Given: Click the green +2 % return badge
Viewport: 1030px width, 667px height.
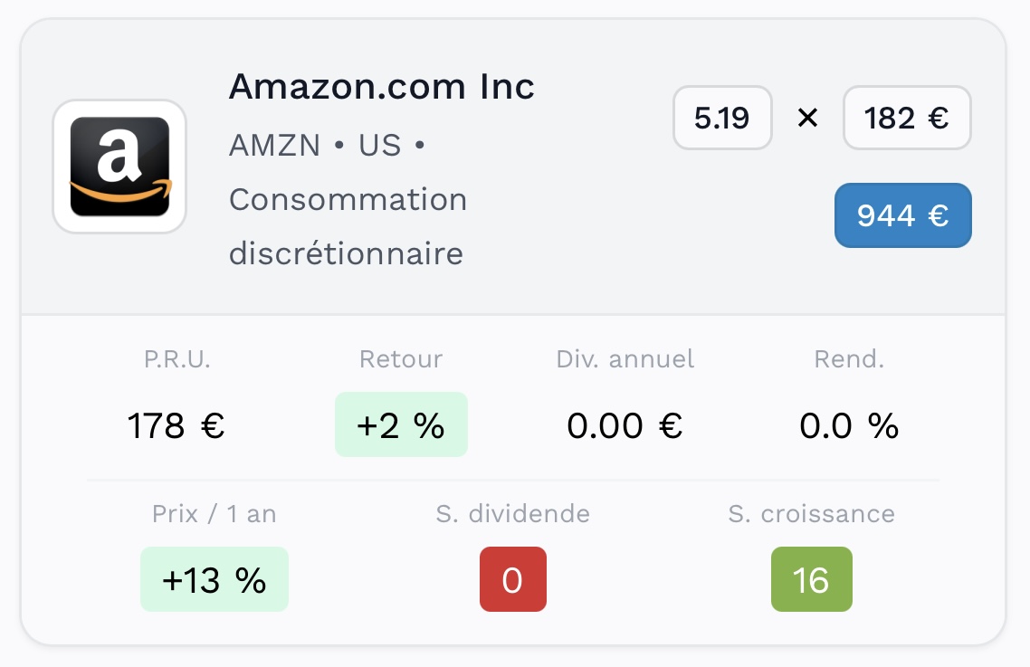Looking at the screenshot, I should 401,425.
